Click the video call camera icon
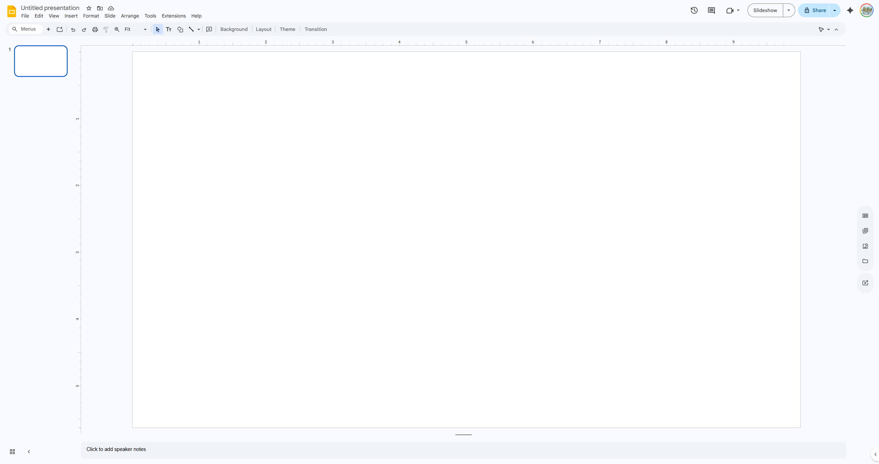Image resolution: width=879 pixels, height=464 pixels. pos(730,10)
